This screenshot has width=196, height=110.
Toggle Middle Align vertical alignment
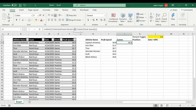(52, 15)
